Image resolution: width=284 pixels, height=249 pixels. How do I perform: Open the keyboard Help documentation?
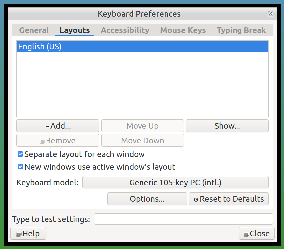point(28,233)
